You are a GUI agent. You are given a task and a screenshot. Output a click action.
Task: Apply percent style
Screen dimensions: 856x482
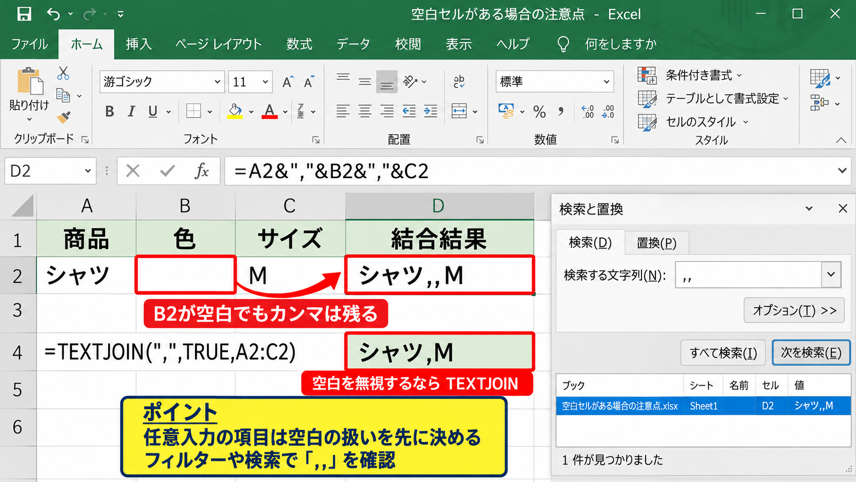(x=540, y=112)
